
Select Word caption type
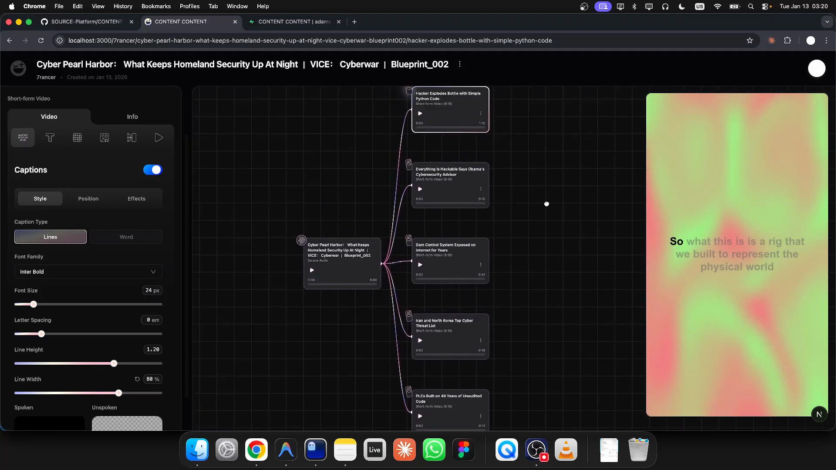[126, 237]
